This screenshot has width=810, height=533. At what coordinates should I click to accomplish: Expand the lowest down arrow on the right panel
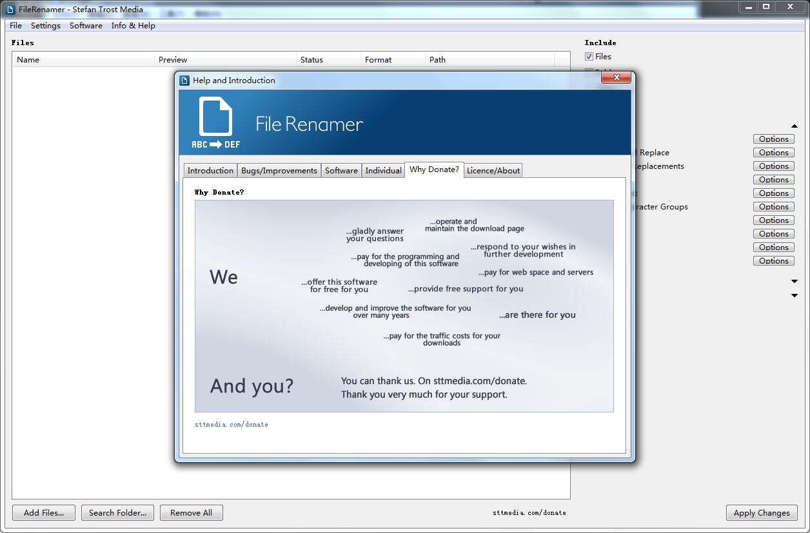[x=794, y=296]
